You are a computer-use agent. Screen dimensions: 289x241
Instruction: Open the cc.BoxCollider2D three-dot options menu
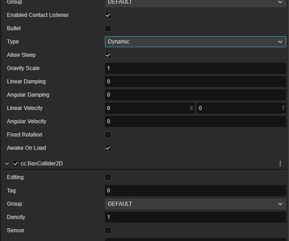tap(280, 164)
